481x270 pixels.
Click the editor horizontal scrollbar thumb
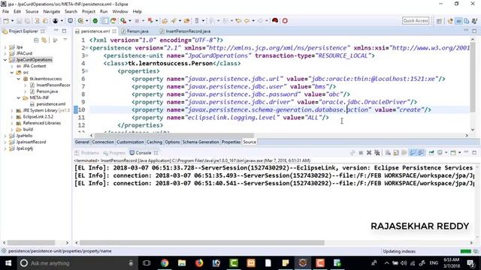click(174, 135)
